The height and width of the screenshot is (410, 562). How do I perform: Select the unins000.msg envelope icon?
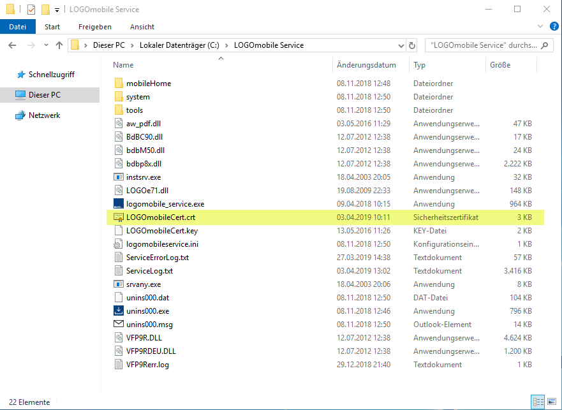119,324
